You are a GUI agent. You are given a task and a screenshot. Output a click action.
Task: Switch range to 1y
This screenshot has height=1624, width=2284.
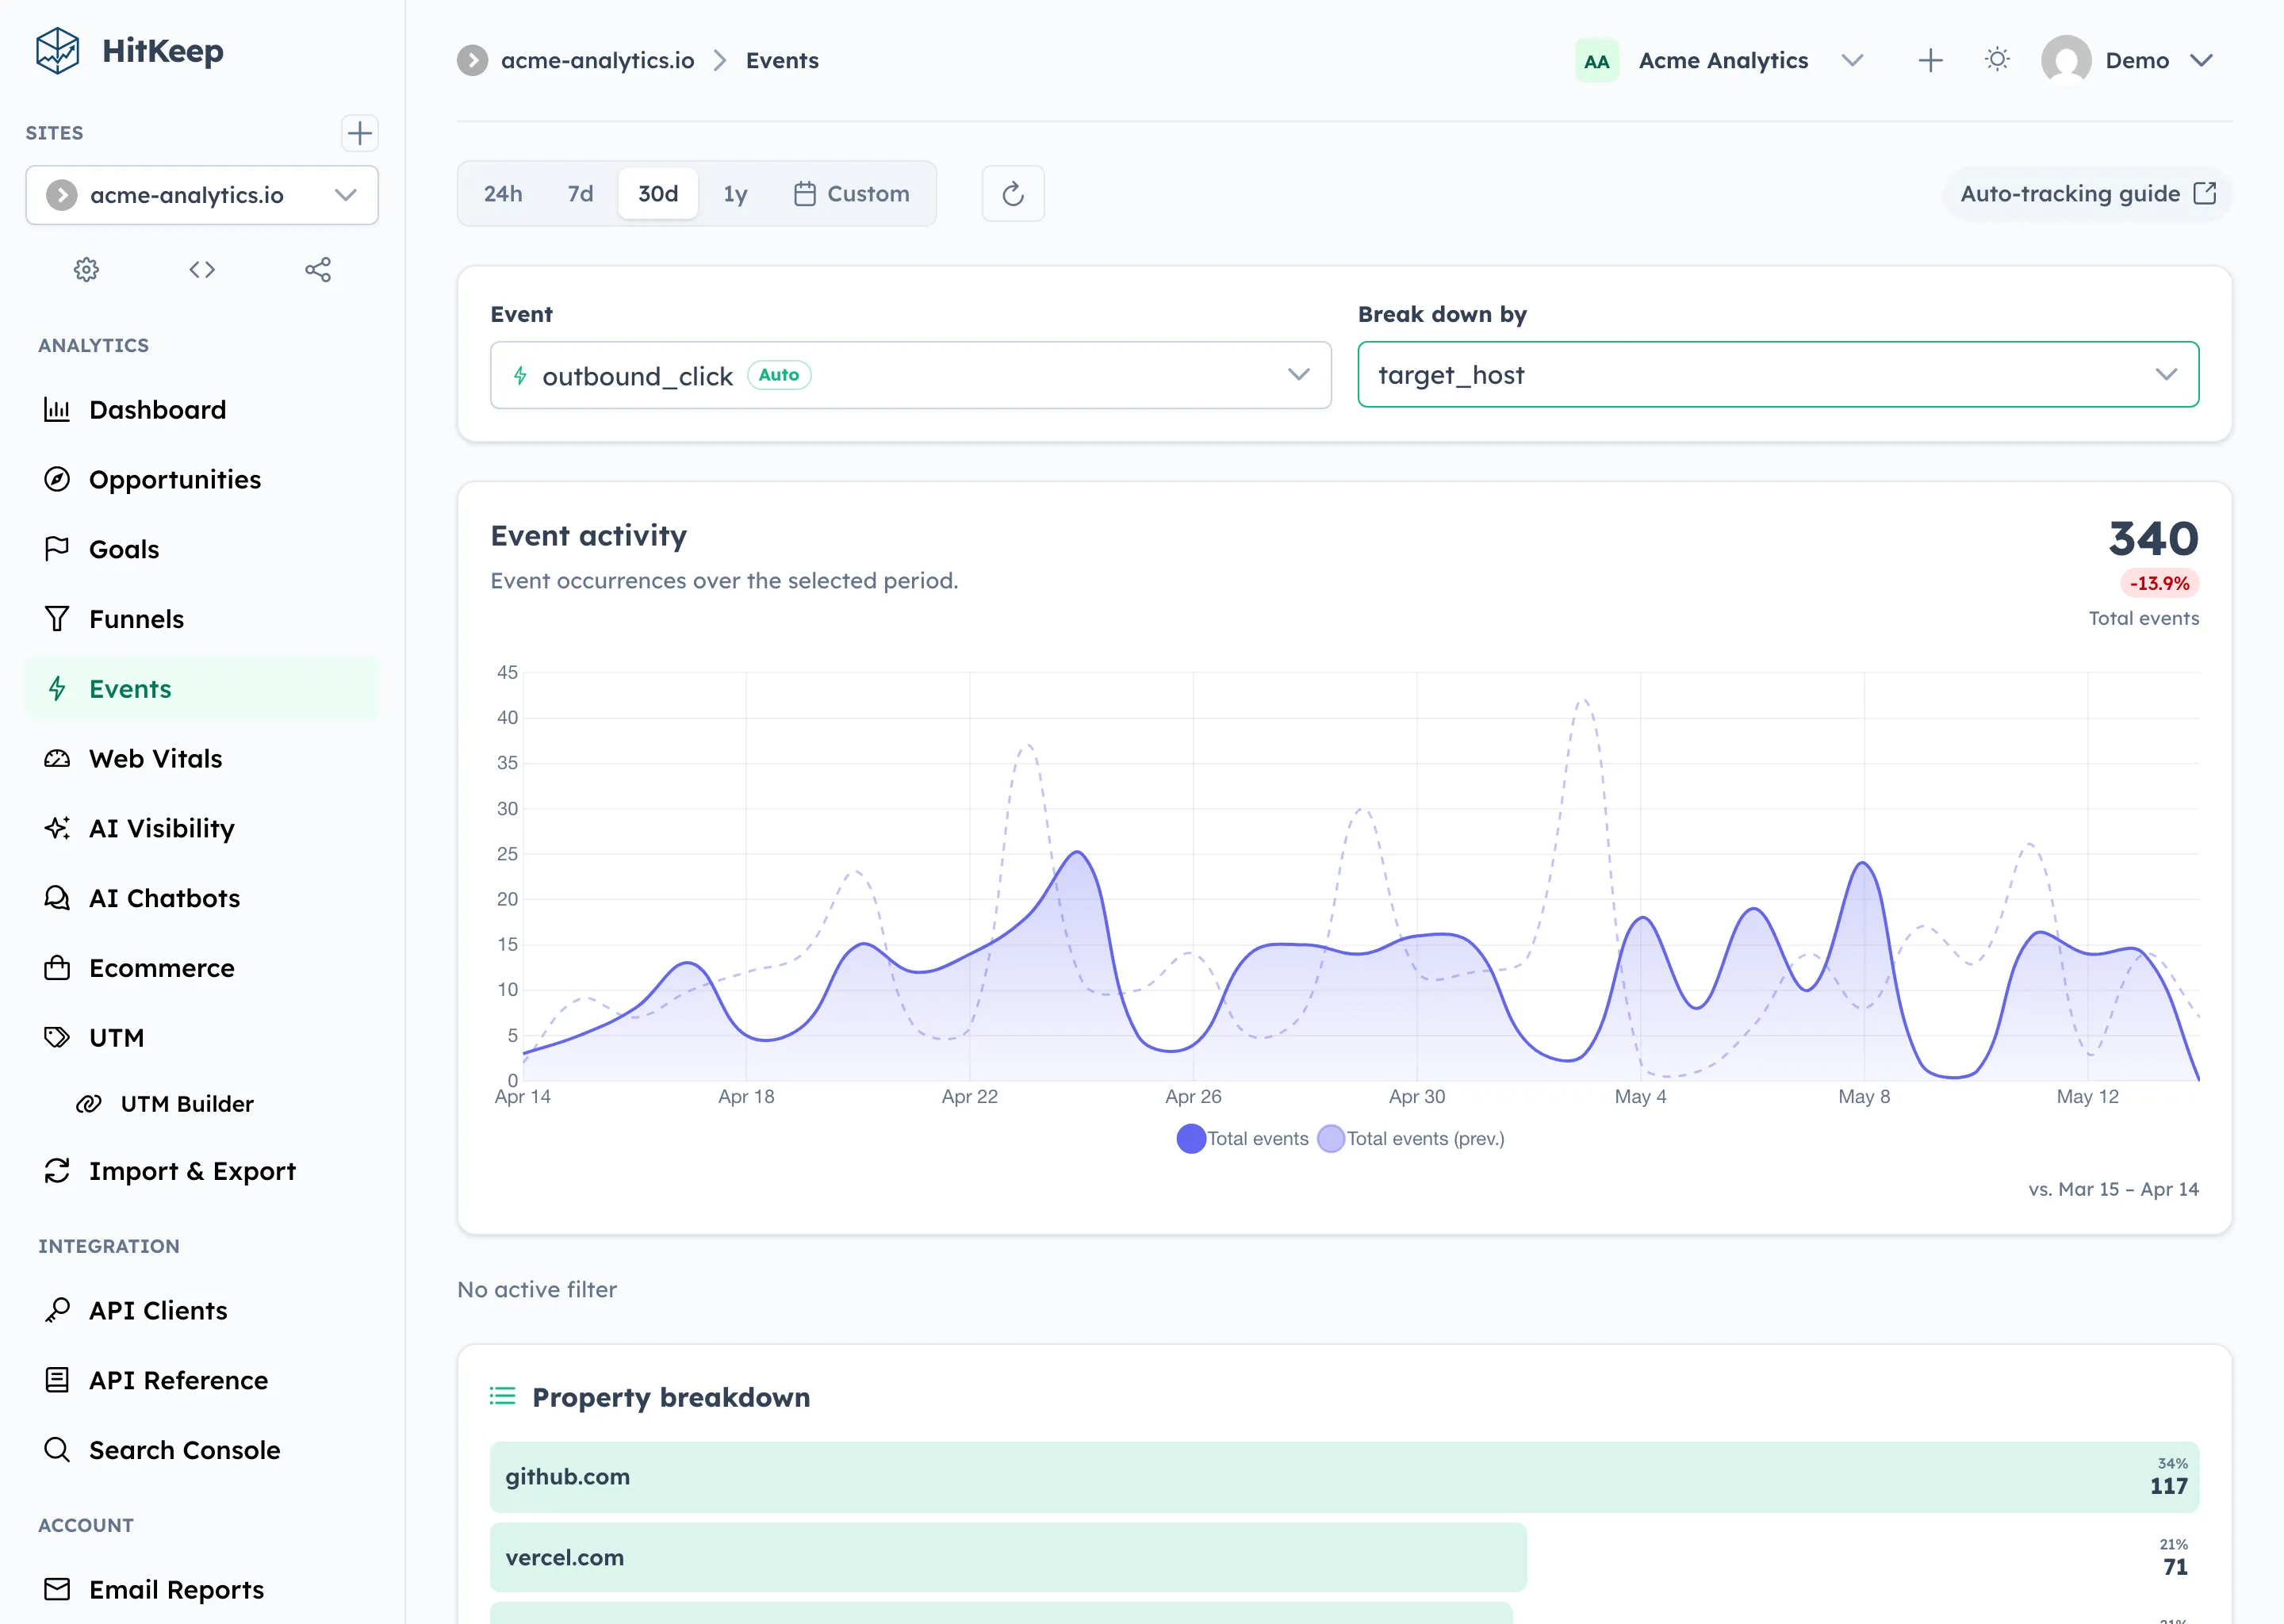click(x=735, y=193)
